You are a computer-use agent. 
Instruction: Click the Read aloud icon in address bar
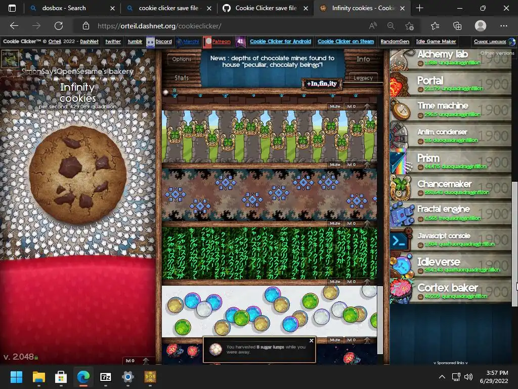point(373,26)
